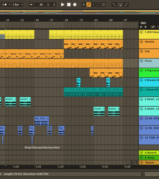
Task: Jump to previous locator arrow
Action: point(141,27)
